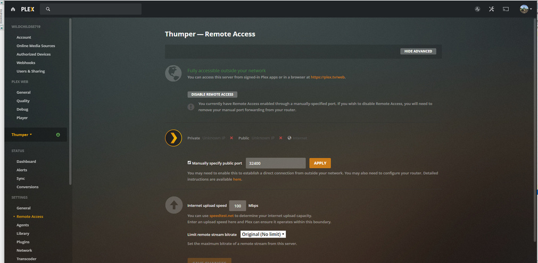538x263 pixels.
Task: Click the Hide Advanced button
Action: coord(418,52)
